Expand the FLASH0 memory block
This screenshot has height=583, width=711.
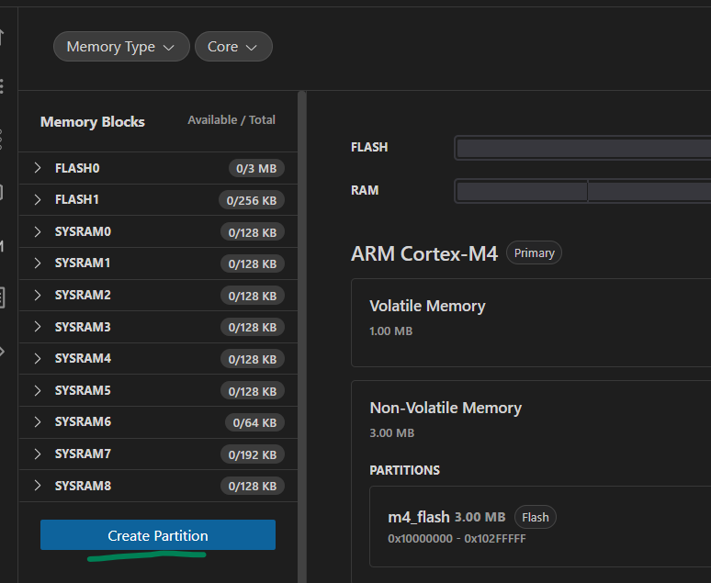coord(38,168)
